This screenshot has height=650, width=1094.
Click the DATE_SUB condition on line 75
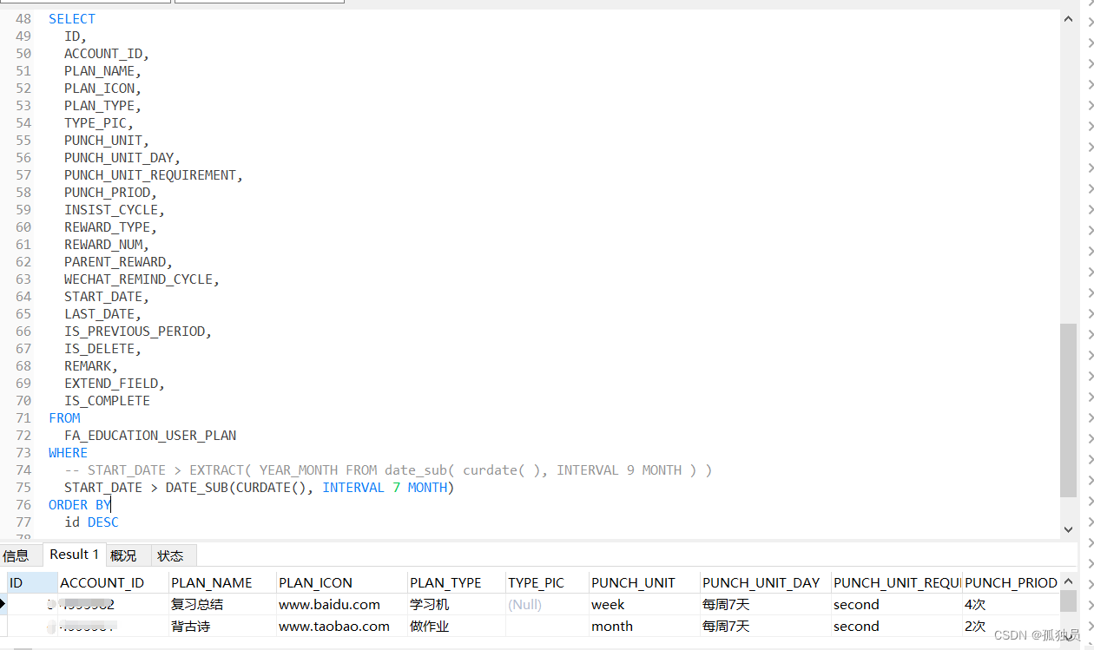tap(260, 487)
